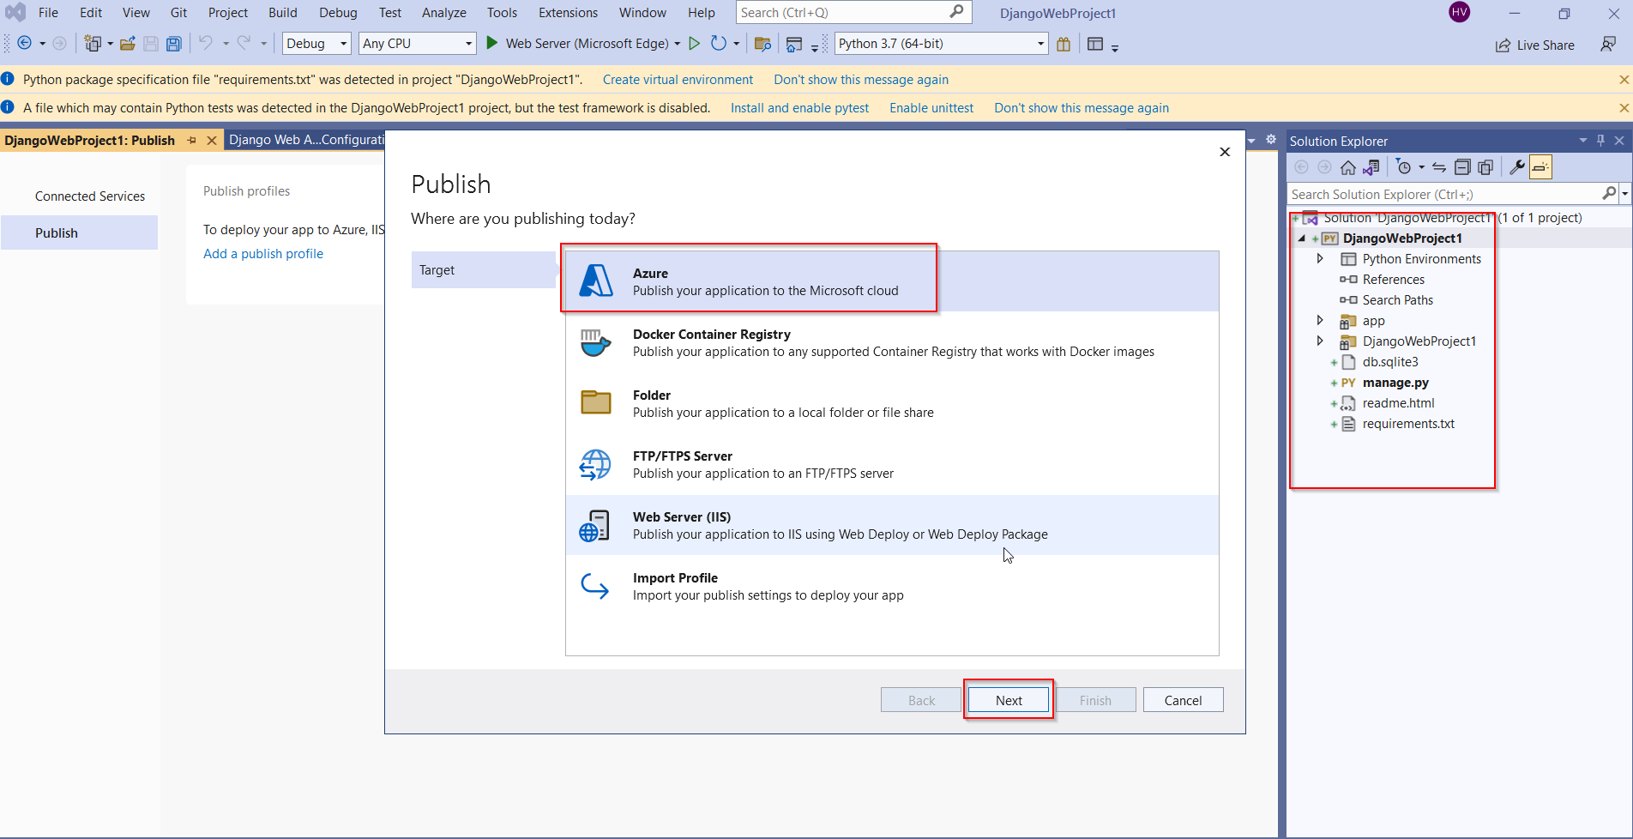
Task: Click the New Project toolbar icon
Action: click(93, 44)
